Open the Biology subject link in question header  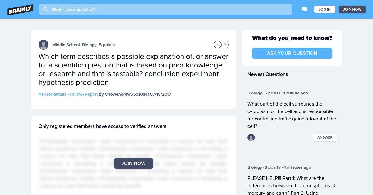point(90,45)
